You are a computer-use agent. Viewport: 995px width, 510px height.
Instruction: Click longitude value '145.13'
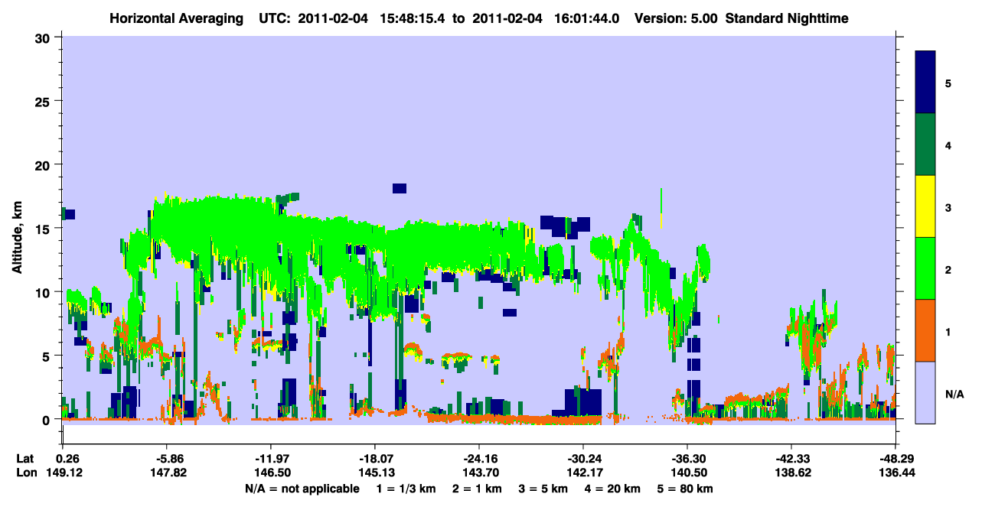[375, 473]
